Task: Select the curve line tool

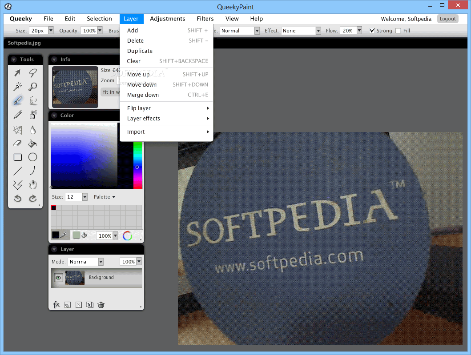Action: click(33, 171)
